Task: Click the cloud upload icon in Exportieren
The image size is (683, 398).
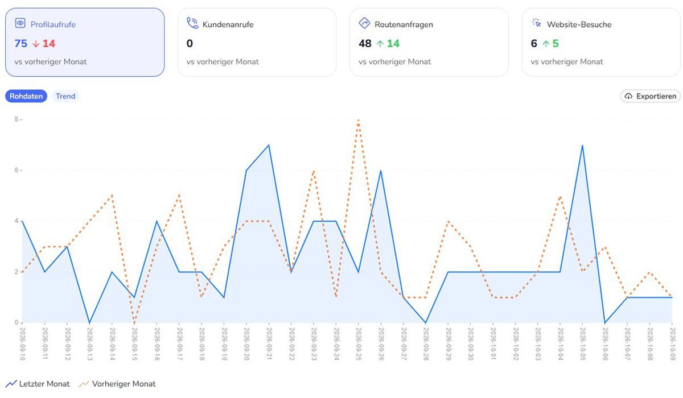Action: click(628, 96)
